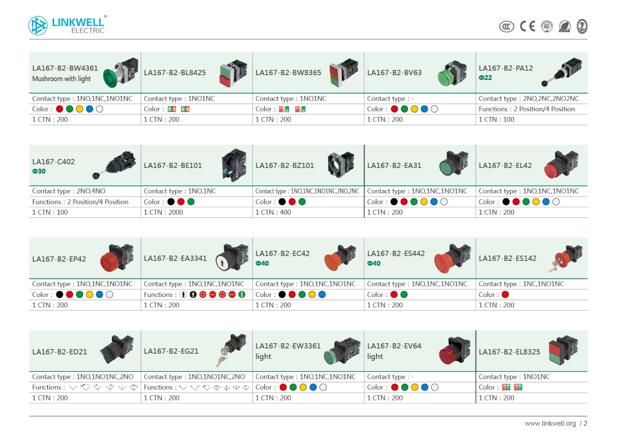The image size is (617, 440).
Task: Select the LA167-B2-EL8325 red/green double button image
Action: point(563,350)
